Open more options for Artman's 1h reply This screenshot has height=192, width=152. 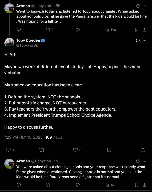[x=144, y=161]
